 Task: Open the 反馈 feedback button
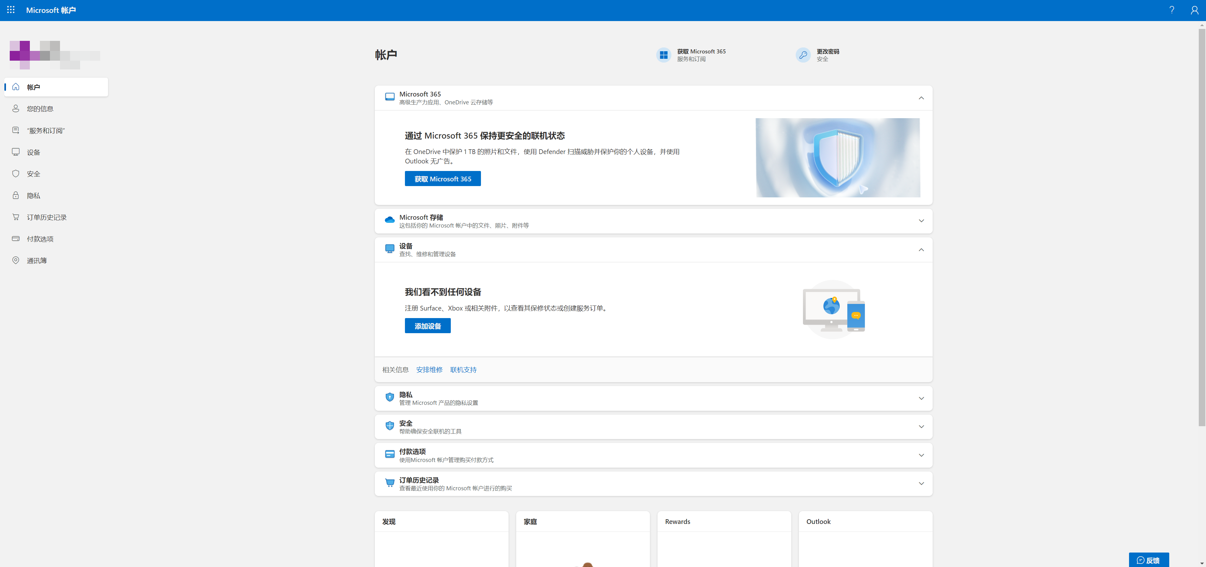click(1149, 560)
